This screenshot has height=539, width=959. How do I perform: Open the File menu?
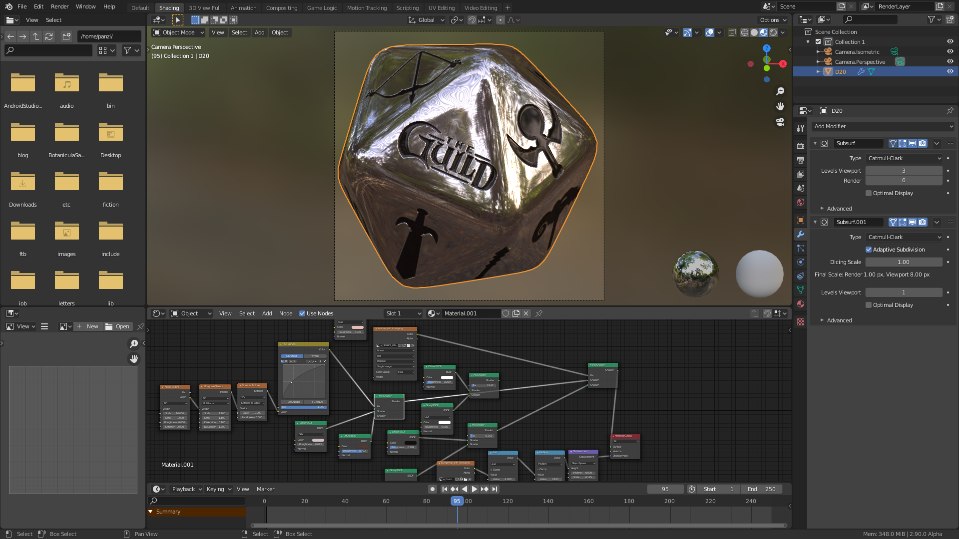(x=22, y=6)
